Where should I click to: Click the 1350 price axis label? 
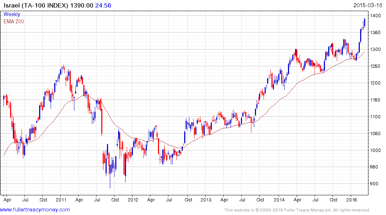click(376, 33)
